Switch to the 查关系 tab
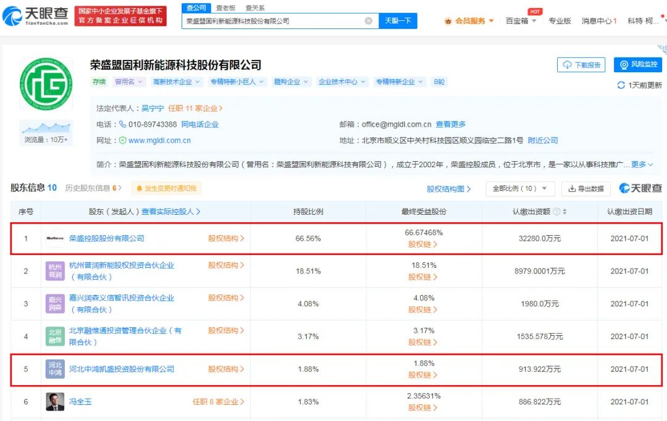Image resolution: width=667 pixels, height=421 pixels. point(256,8)
